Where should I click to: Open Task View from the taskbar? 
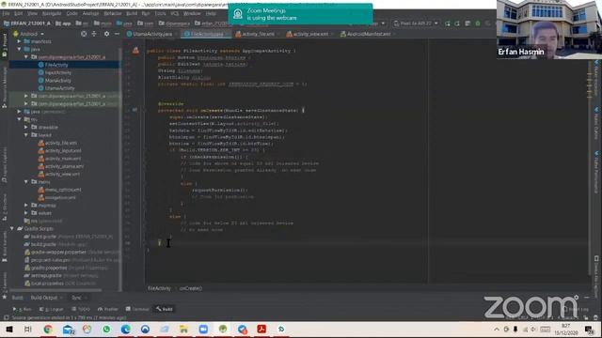pyautogui.click(x=28, y=330)
